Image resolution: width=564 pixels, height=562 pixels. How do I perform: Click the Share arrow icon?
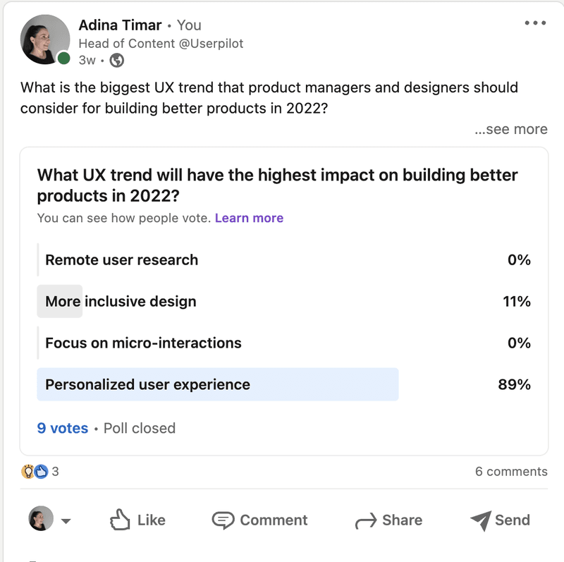pyautogui.click(x=366, y=521)
